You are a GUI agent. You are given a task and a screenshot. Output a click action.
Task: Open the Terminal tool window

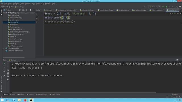click(x=30, y=95)
